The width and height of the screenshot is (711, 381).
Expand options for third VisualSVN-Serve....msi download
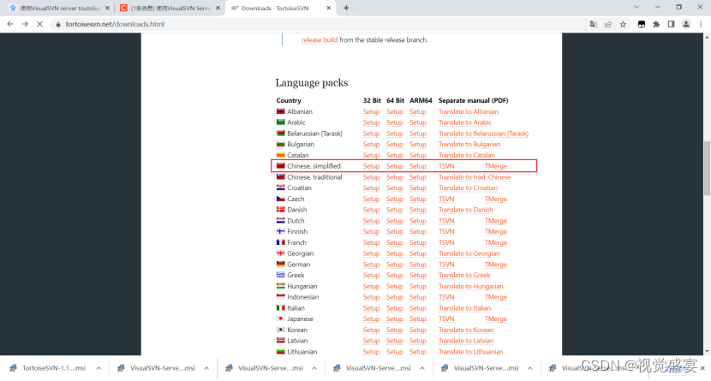click(x=422, y=368)
